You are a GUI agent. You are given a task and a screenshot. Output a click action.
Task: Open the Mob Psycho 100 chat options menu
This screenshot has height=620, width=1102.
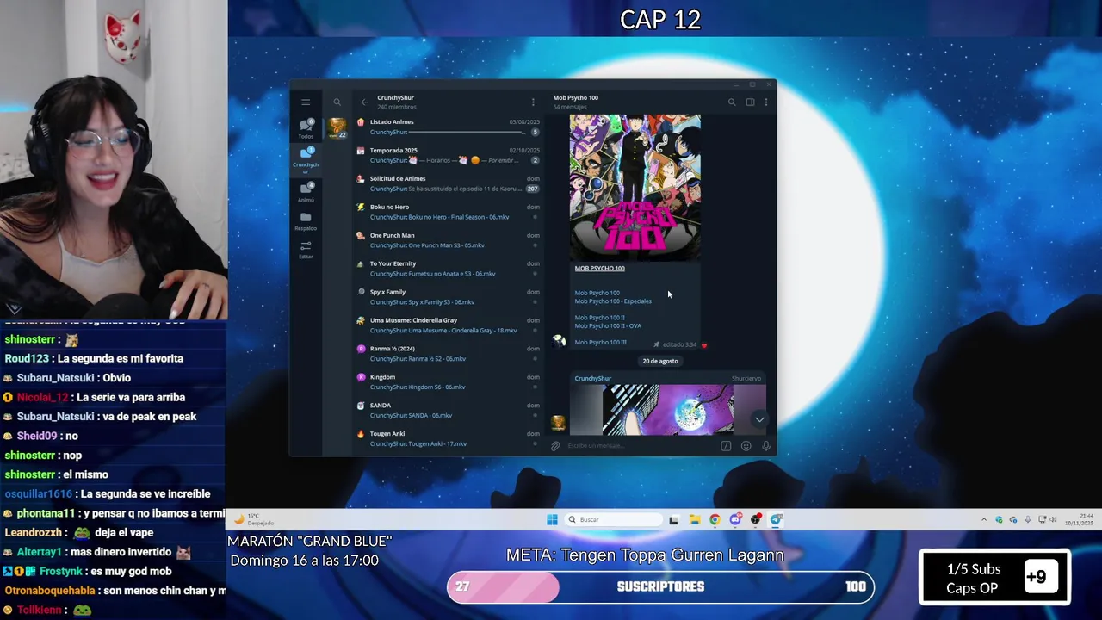coord(766,102)
